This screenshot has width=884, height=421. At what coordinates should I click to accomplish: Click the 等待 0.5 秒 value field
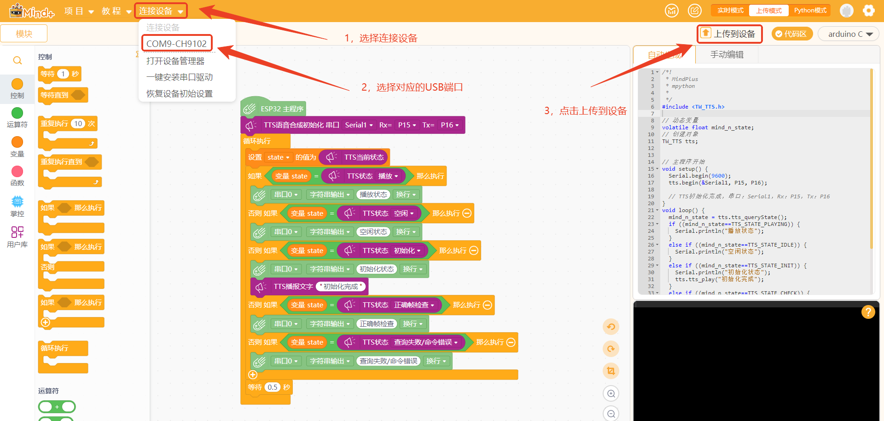273,387
